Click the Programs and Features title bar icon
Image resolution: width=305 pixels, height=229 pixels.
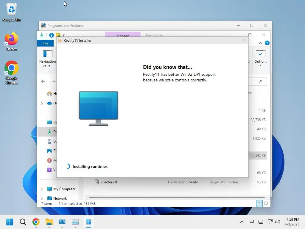[x=43, y=25]
